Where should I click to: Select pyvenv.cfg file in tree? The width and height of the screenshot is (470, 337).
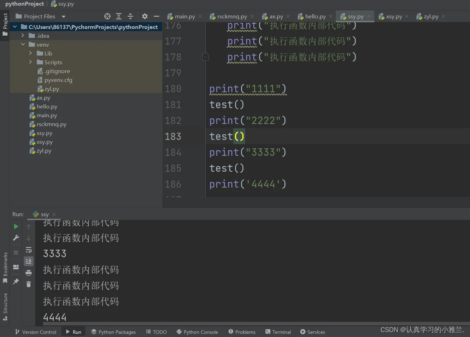55,80
